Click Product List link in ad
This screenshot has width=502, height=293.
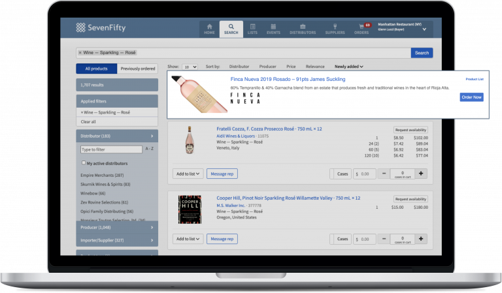click(x=475, y=79)
